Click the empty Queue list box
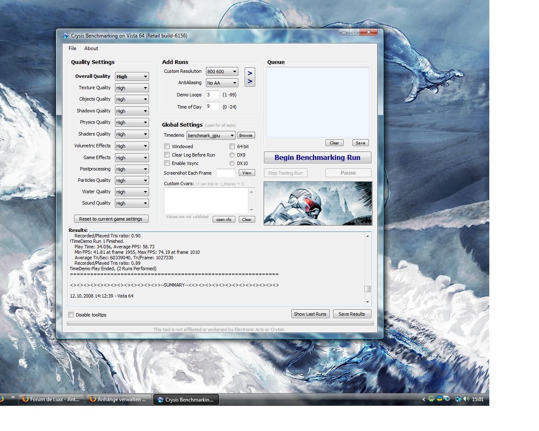This screenshot has width=539, height=431. (x=318, y=102)
